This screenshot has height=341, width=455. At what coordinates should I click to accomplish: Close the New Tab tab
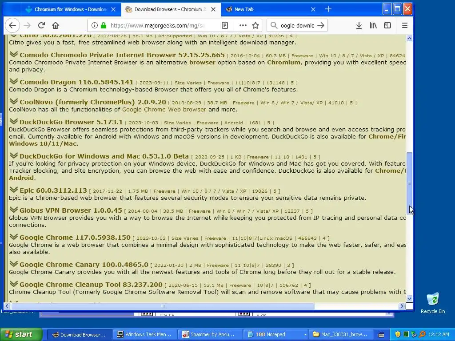click(x=313, y=9)
